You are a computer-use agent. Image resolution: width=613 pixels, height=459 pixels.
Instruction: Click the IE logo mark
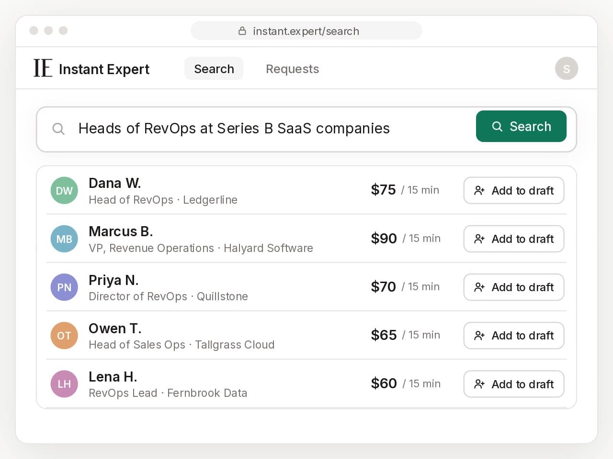43,68
